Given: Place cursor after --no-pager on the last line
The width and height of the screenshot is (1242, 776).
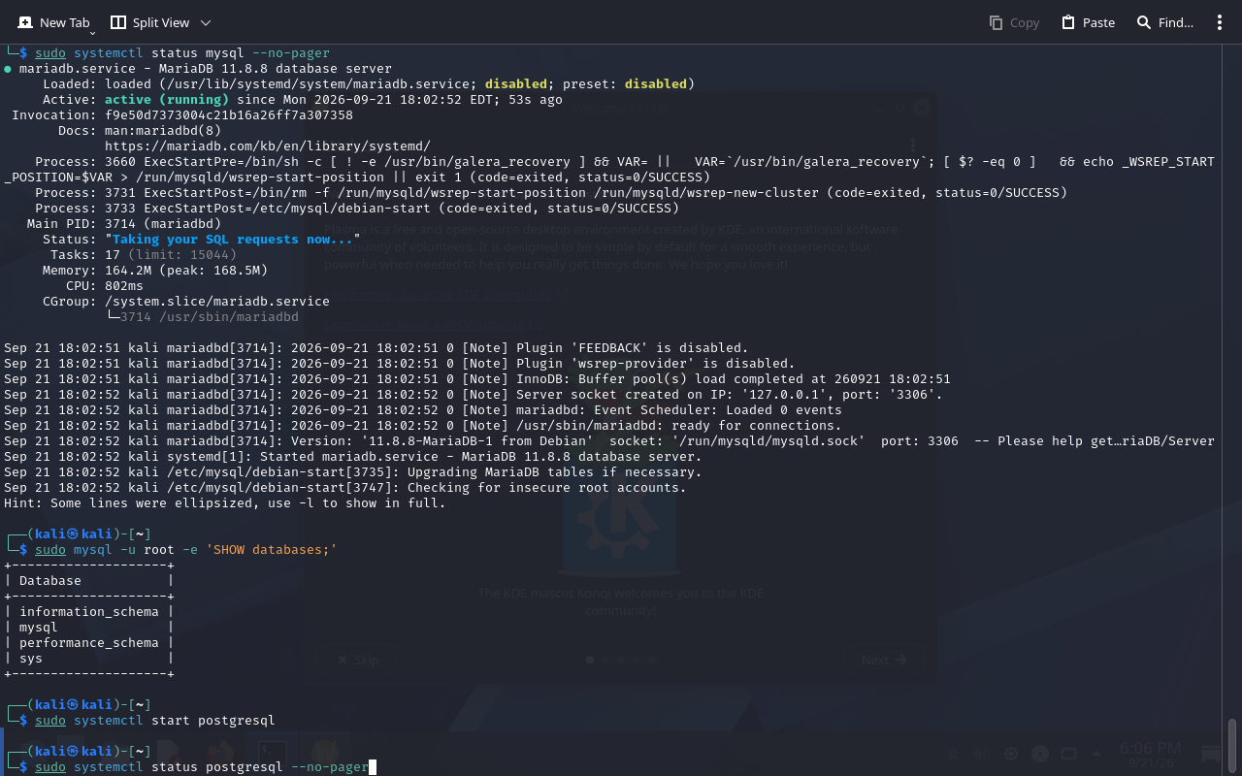Looking at the screenshot, I should [x=371, y=767].
